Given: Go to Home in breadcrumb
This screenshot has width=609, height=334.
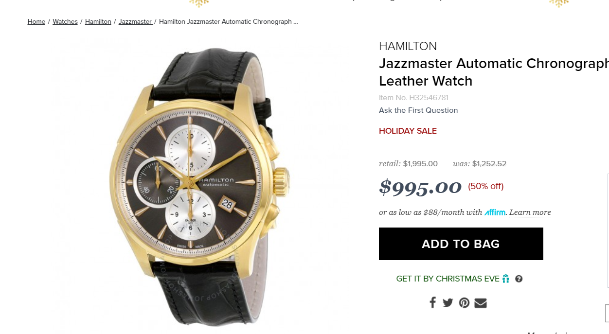Looking at the screenshot, I should 36,21.
